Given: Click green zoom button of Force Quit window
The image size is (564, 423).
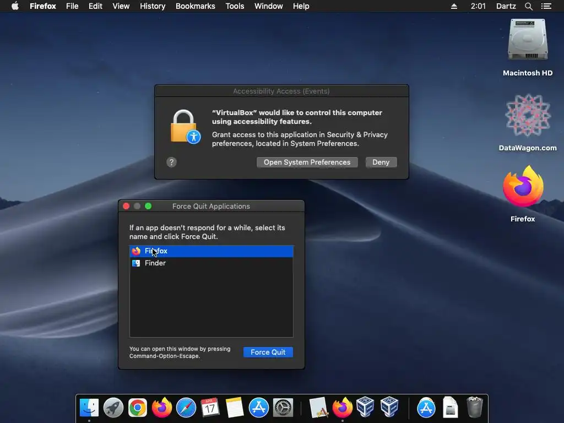Looking at the screenshot, I should click(x=148, y=206).
